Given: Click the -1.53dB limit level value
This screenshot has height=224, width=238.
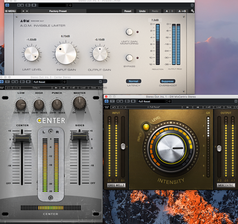Looking at the screenshot, I should click(x=32, y=40).
